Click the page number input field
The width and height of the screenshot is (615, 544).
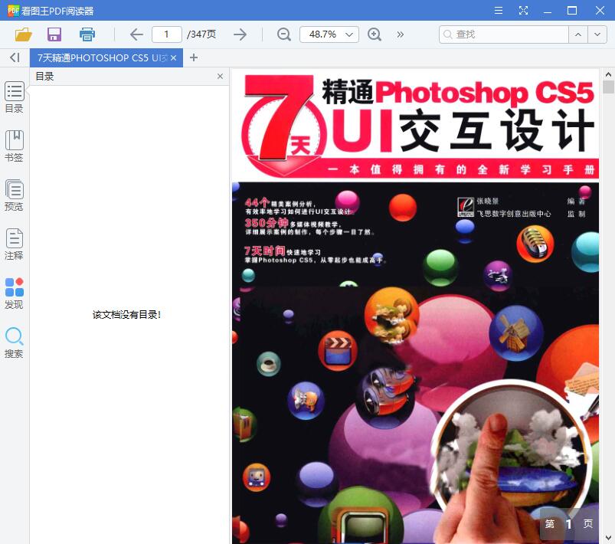(167, 34)
